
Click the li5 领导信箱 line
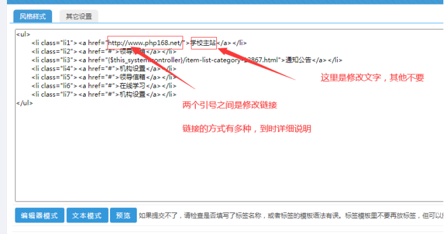click(x=104, y=77)
